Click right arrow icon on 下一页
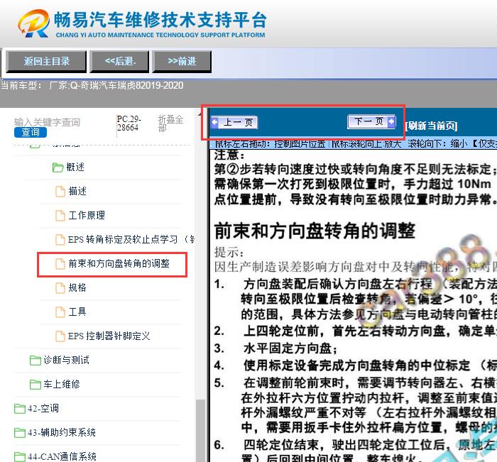This screenshot has width=497, height=462. tap(391, 121)
